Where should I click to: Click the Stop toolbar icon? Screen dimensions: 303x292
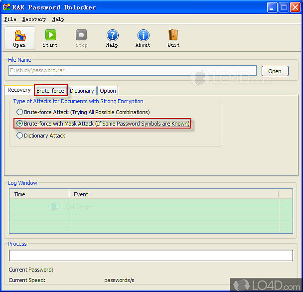pyautogui.click(x=81, y=38)
